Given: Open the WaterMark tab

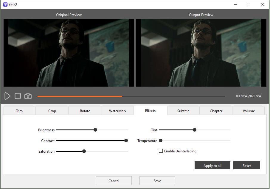Looking at the screenshot, I should [x=117, y=111].
